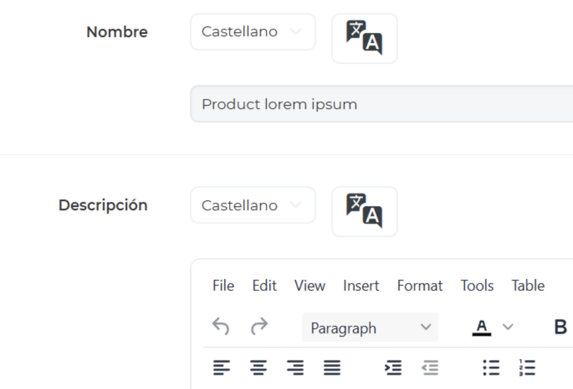Open the File menu

tap(223, 286)
